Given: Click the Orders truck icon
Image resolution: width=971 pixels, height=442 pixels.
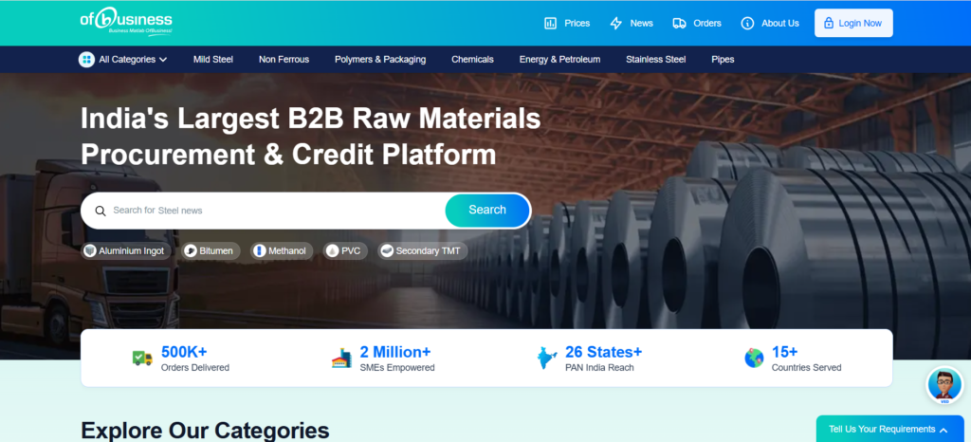Looking at the screenshot, I should coord(679,24).
